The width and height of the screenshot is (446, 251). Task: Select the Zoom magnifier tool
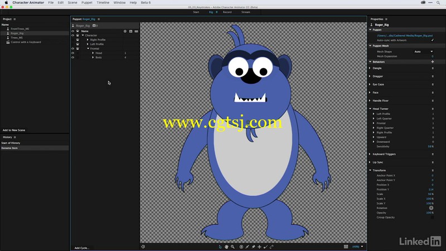coord(232,247)
